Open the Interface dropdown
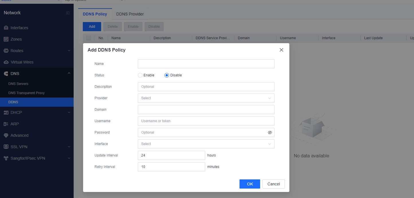 [206, 144]
